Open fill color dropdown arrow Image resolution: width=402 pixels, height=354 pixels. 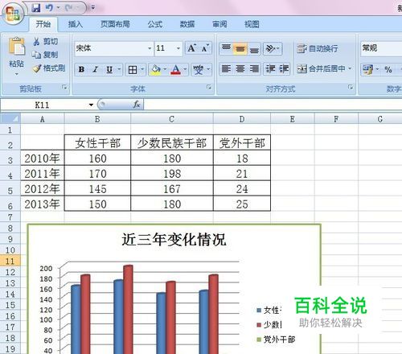165,70
